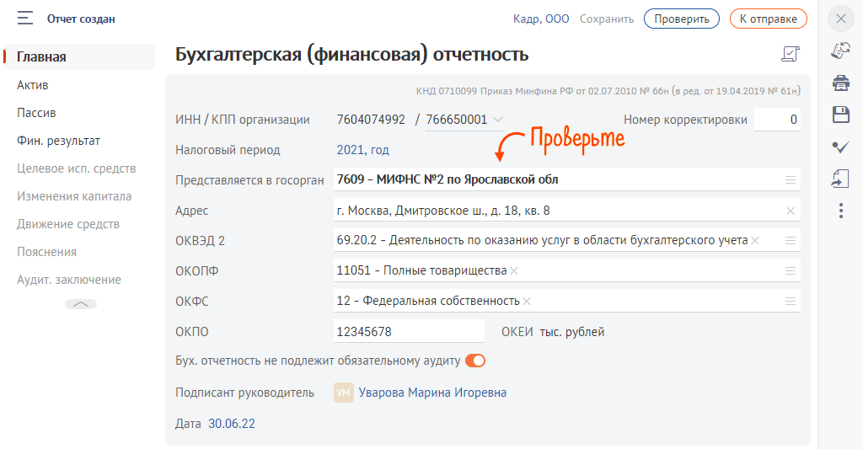Open the hamburger menu icon
Viewport: 863px width, 449px height.
(x=25, y=18)
